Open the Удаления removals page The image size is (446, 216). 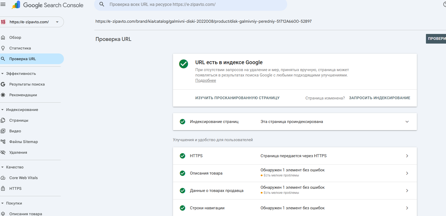point(18,152)
